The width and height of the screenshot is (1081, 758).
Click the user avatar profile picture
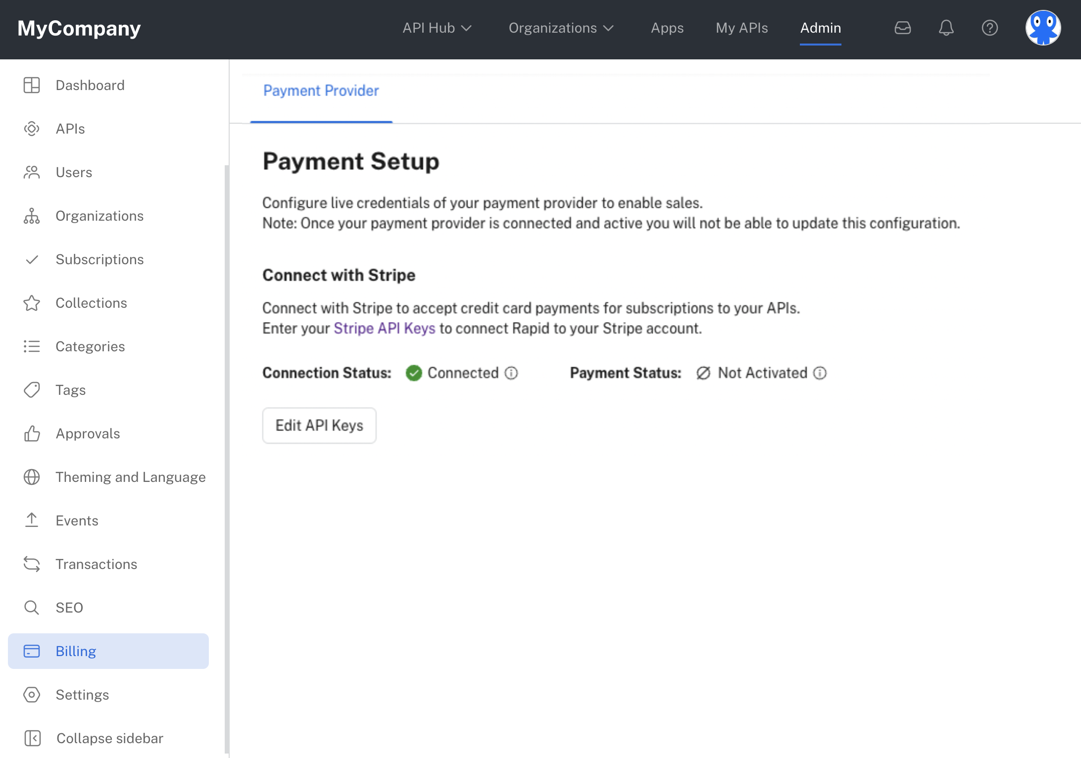click(x=1043, y=28)
